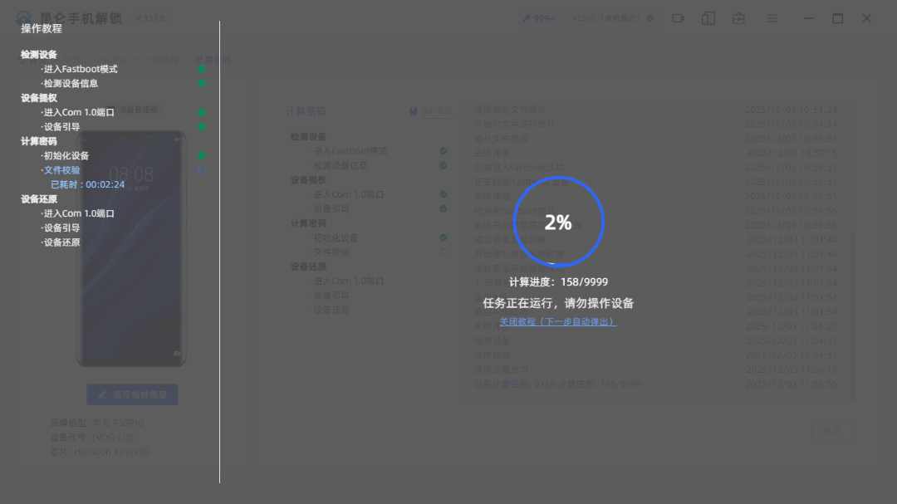Select 设备还原 sub-step in tutorial overlay
Viewport: 897px width, 504px height.
(61, 242)
